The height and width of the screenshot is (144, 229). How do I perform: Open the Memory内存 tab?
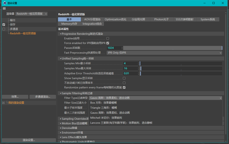pos(69,24)
